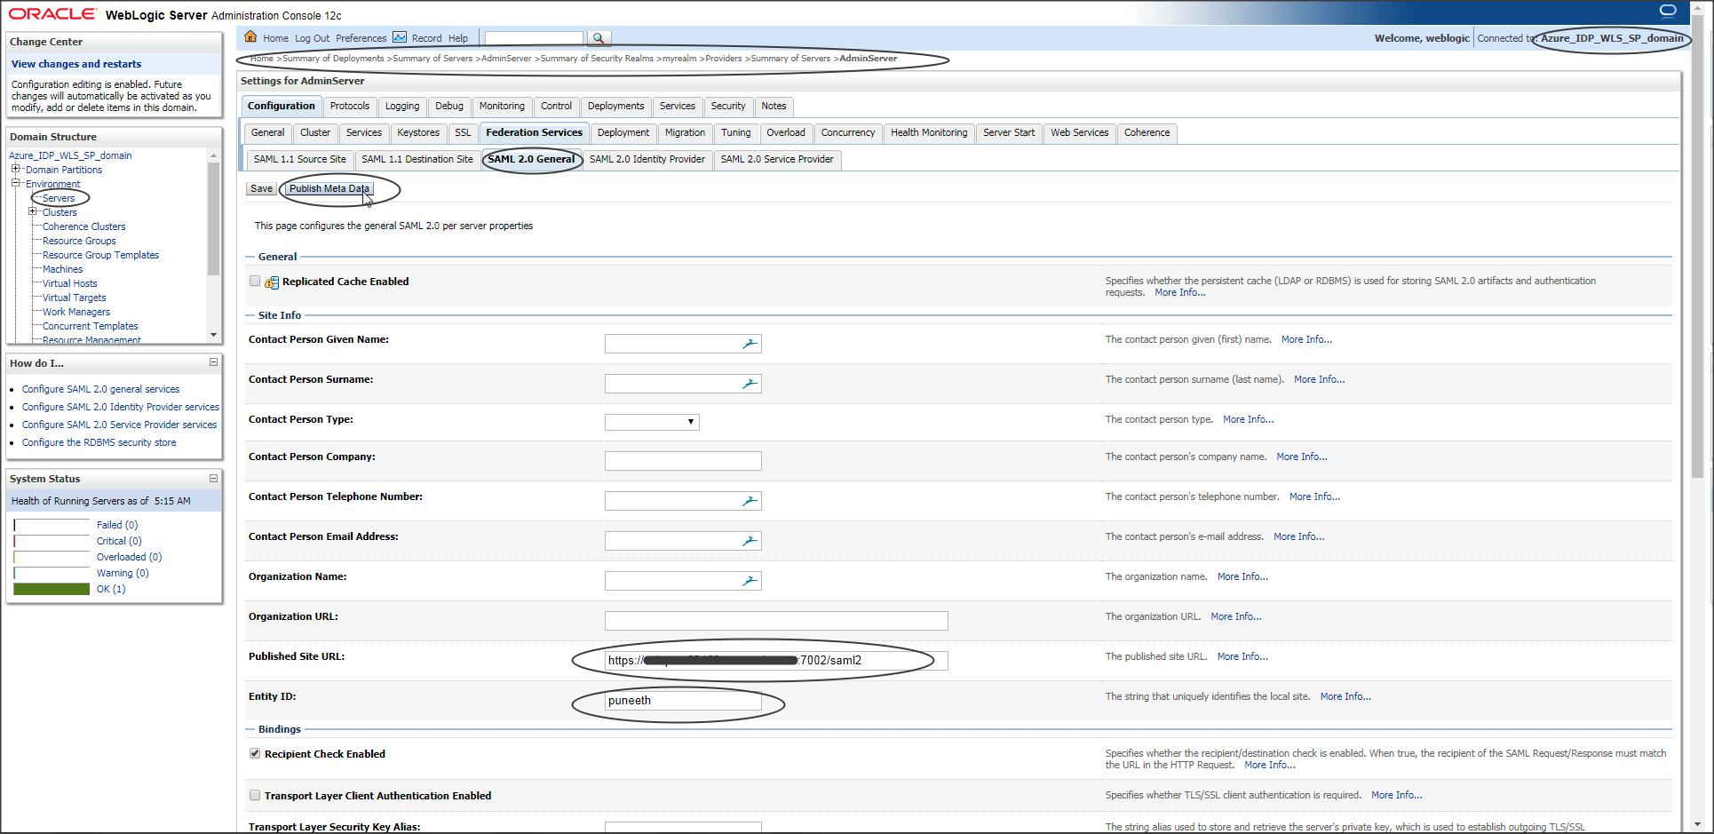
Task: Click the icon beside Replicated Cache Enabled
Action: point(272,282)
